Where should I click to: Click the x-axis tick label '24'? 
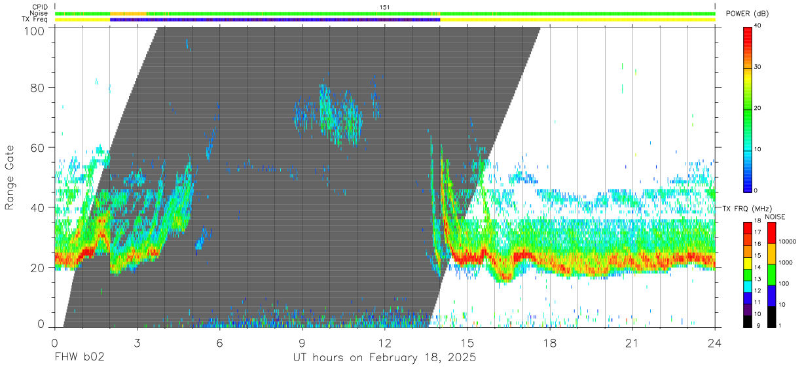coord(715,342)
